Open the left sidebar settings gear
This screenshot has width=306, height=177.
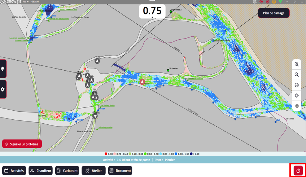pyautogui.click(x=3, y=89)
